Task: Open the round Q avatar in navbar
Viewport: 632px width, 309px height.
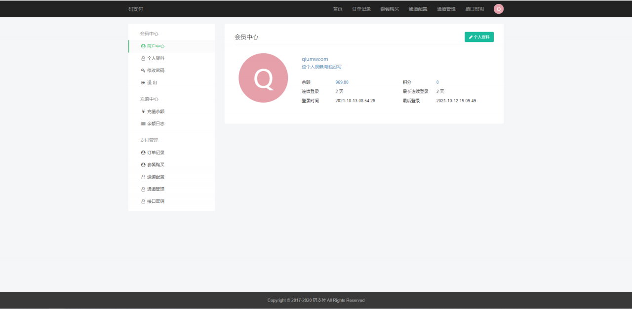Action: click(499, 9)
